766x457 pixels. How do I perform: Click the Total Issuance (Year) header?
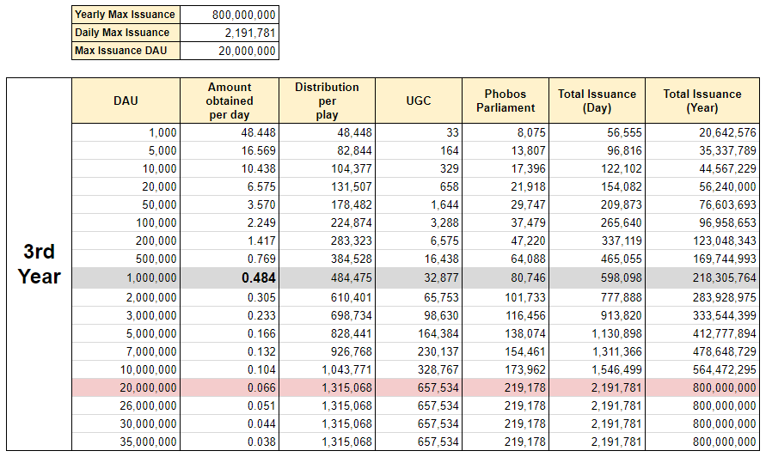click(702, 101)
